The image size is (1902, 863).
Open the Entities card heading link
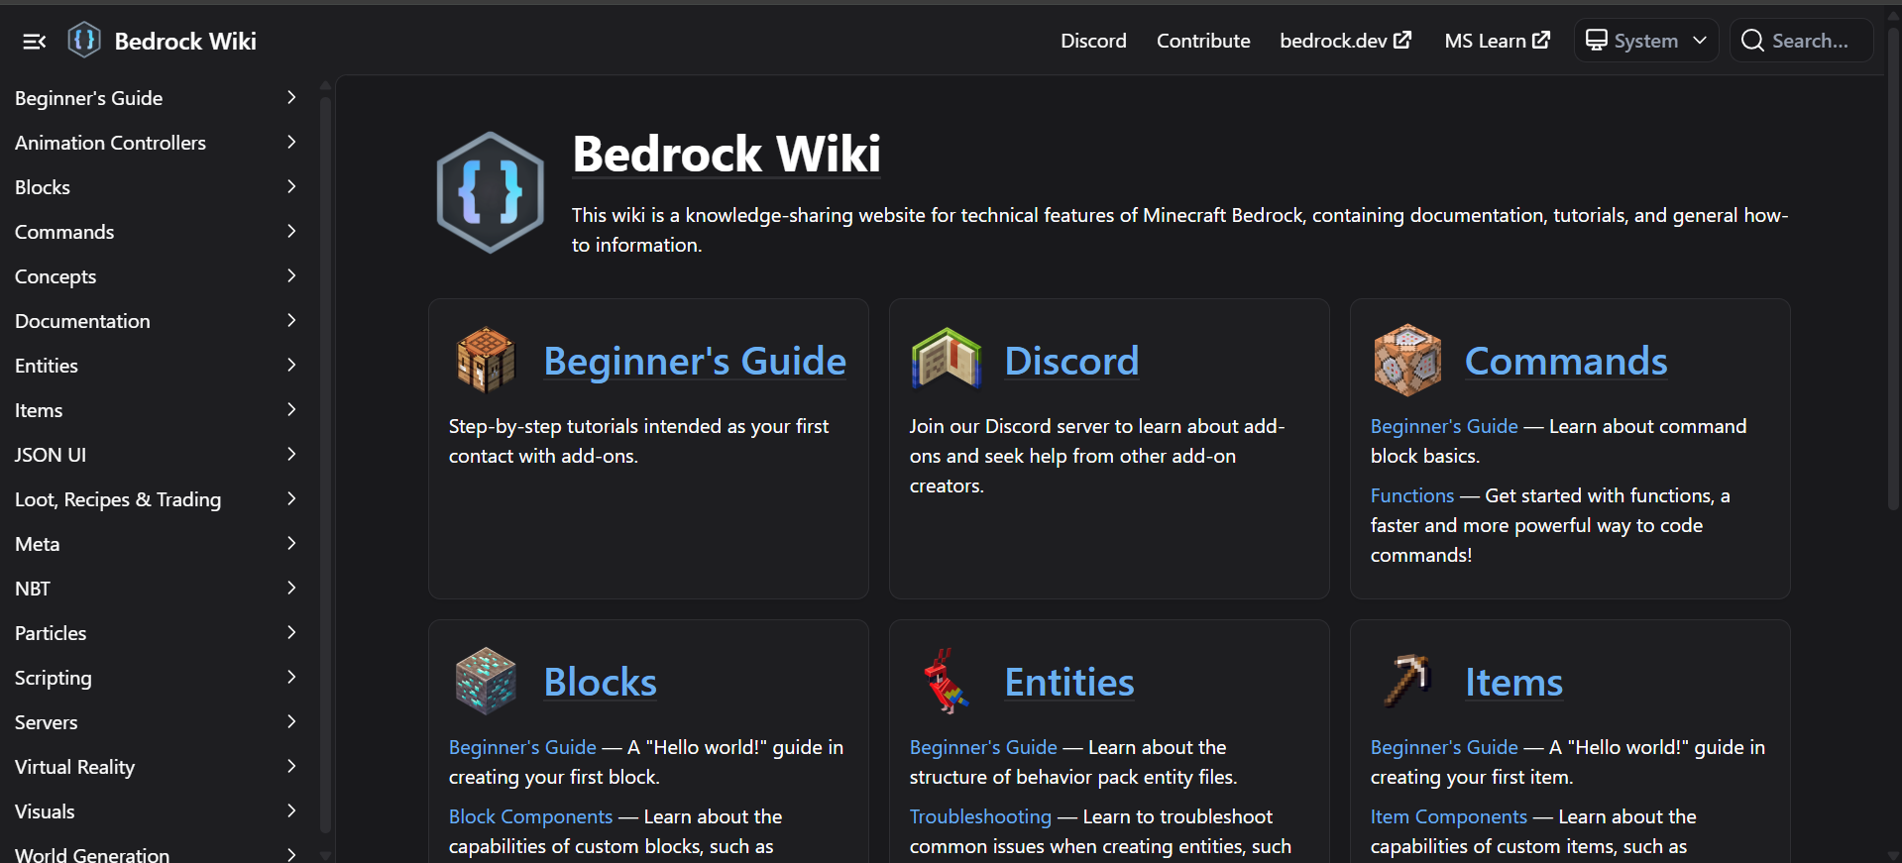click(1068, 682)
